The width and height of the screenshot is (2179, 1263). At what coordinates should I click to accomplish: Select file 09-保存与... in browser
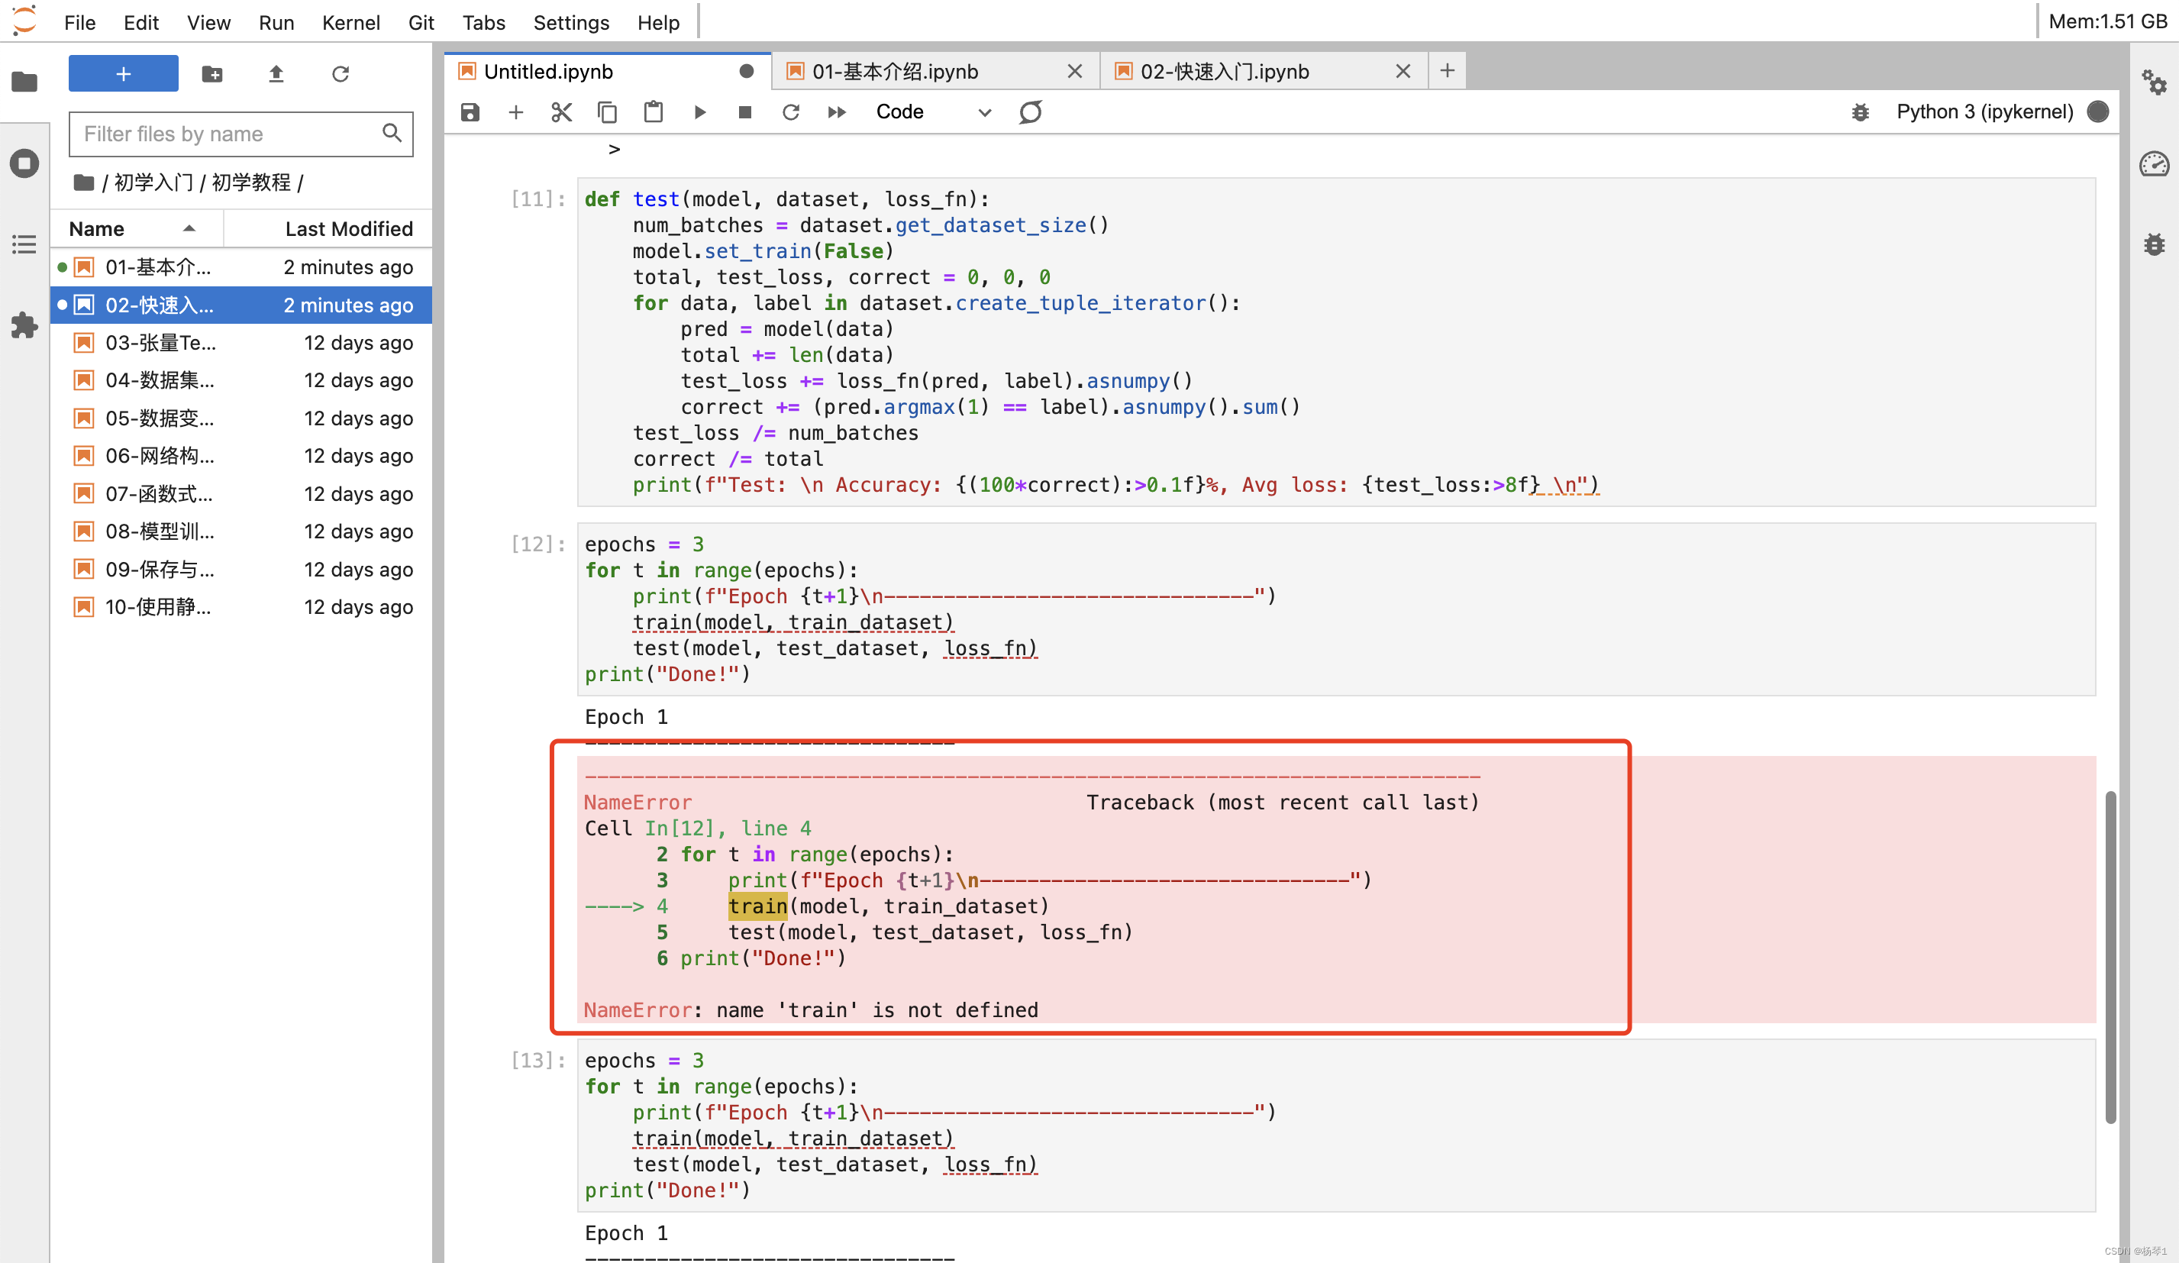pos(241,569)
